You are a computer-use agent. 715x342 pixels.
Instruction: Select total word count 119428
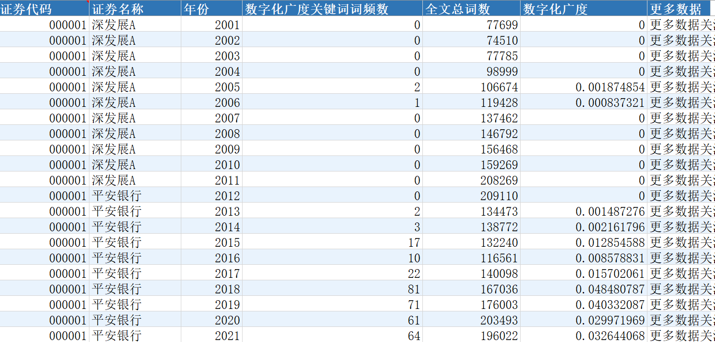pos(471,103)
